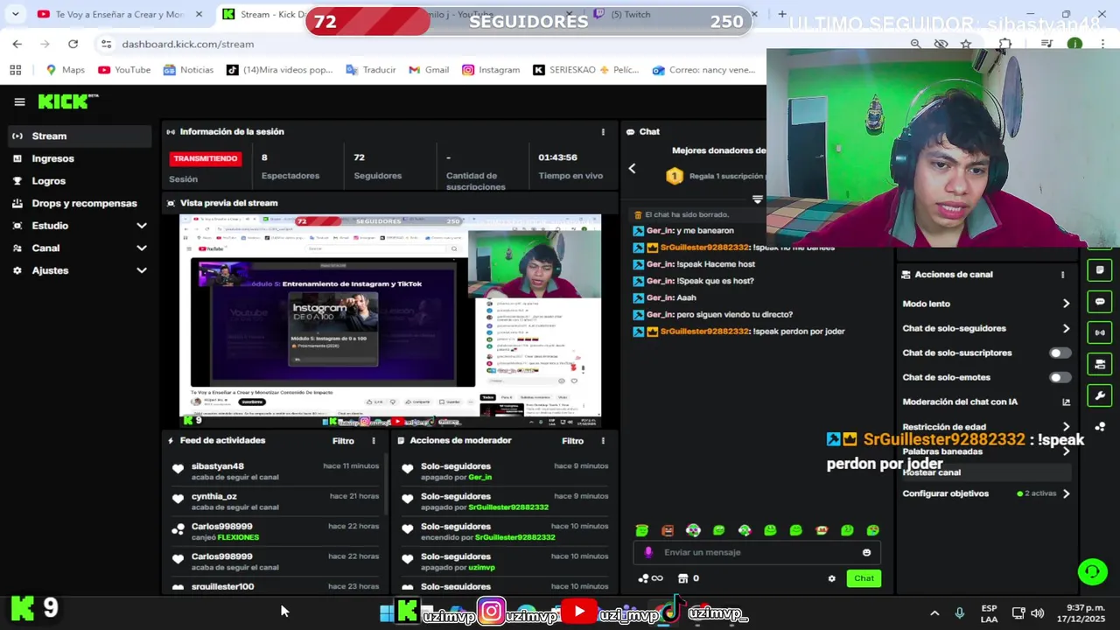Screen dimensions: 1120x630
Task: Switch to Te Voy a Enseñar YouTube tab
Action: tap(119, 14)
